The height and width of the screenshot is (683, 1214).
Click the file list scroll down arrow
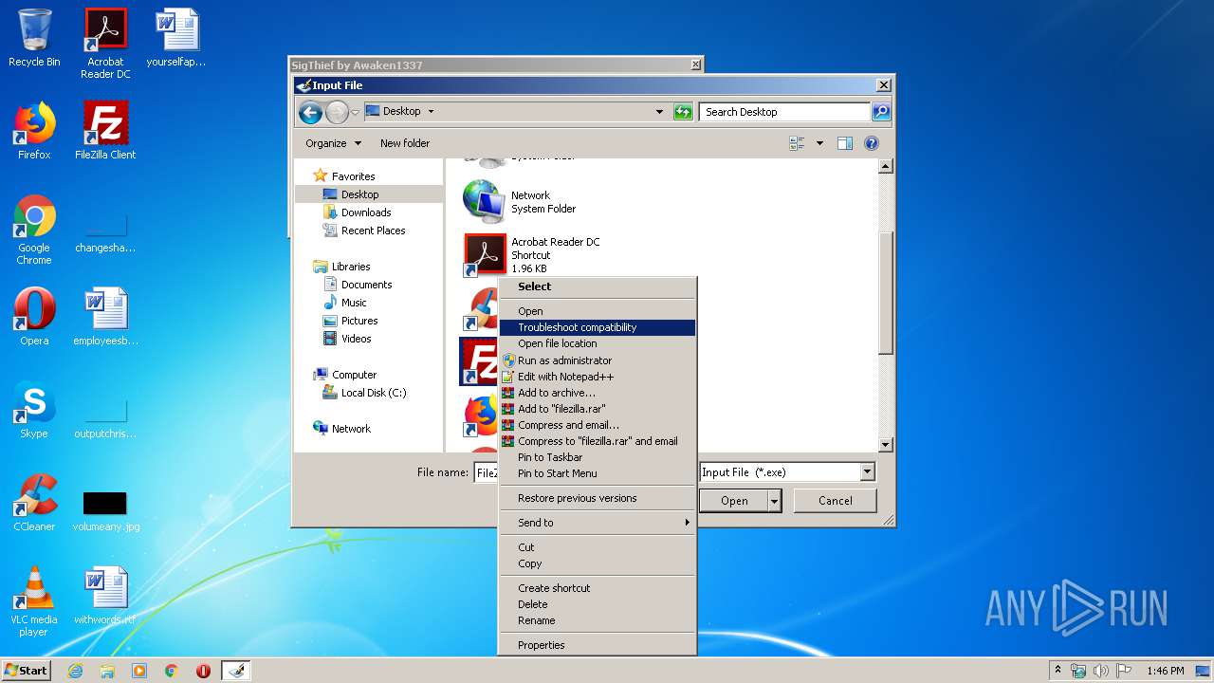[886, 445]
